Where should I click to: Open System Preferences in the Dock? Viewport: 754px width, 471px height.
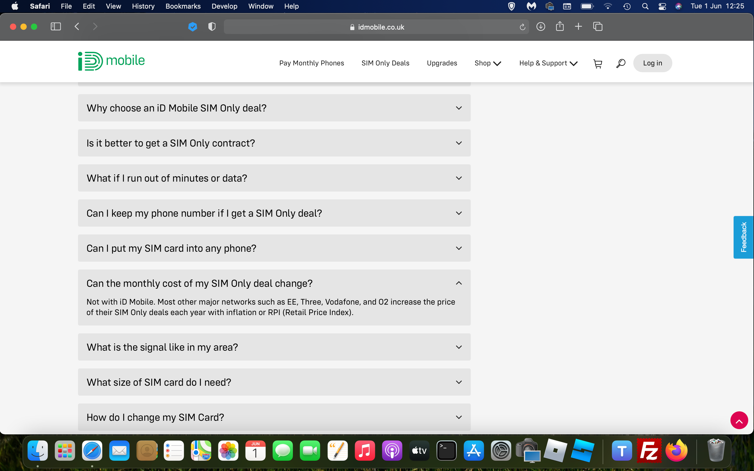point(501,450)
